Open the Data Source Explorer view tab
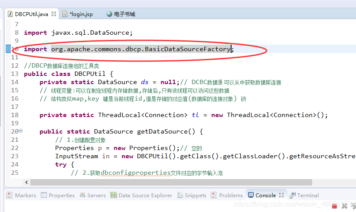This screenshot has height=212, width=356. (145, 195)
